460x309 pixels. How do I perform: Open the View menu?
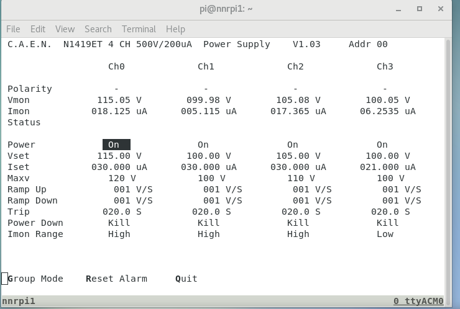(x=65, y=29)
